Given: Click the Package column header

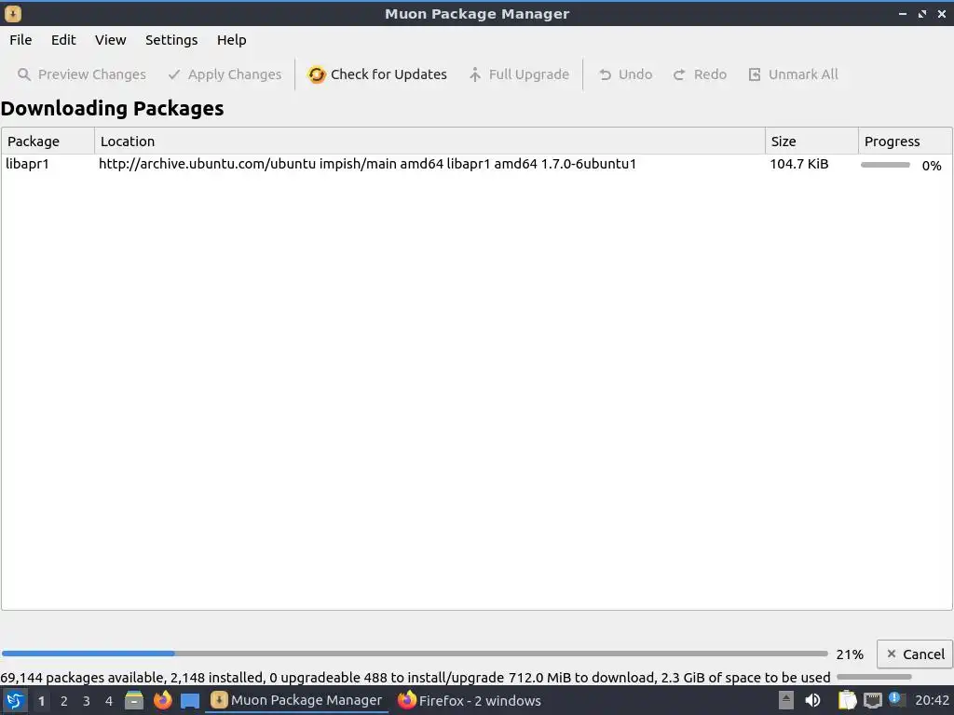Looking at the screenshot, I should pyautogui.click(x=48, y=142).
